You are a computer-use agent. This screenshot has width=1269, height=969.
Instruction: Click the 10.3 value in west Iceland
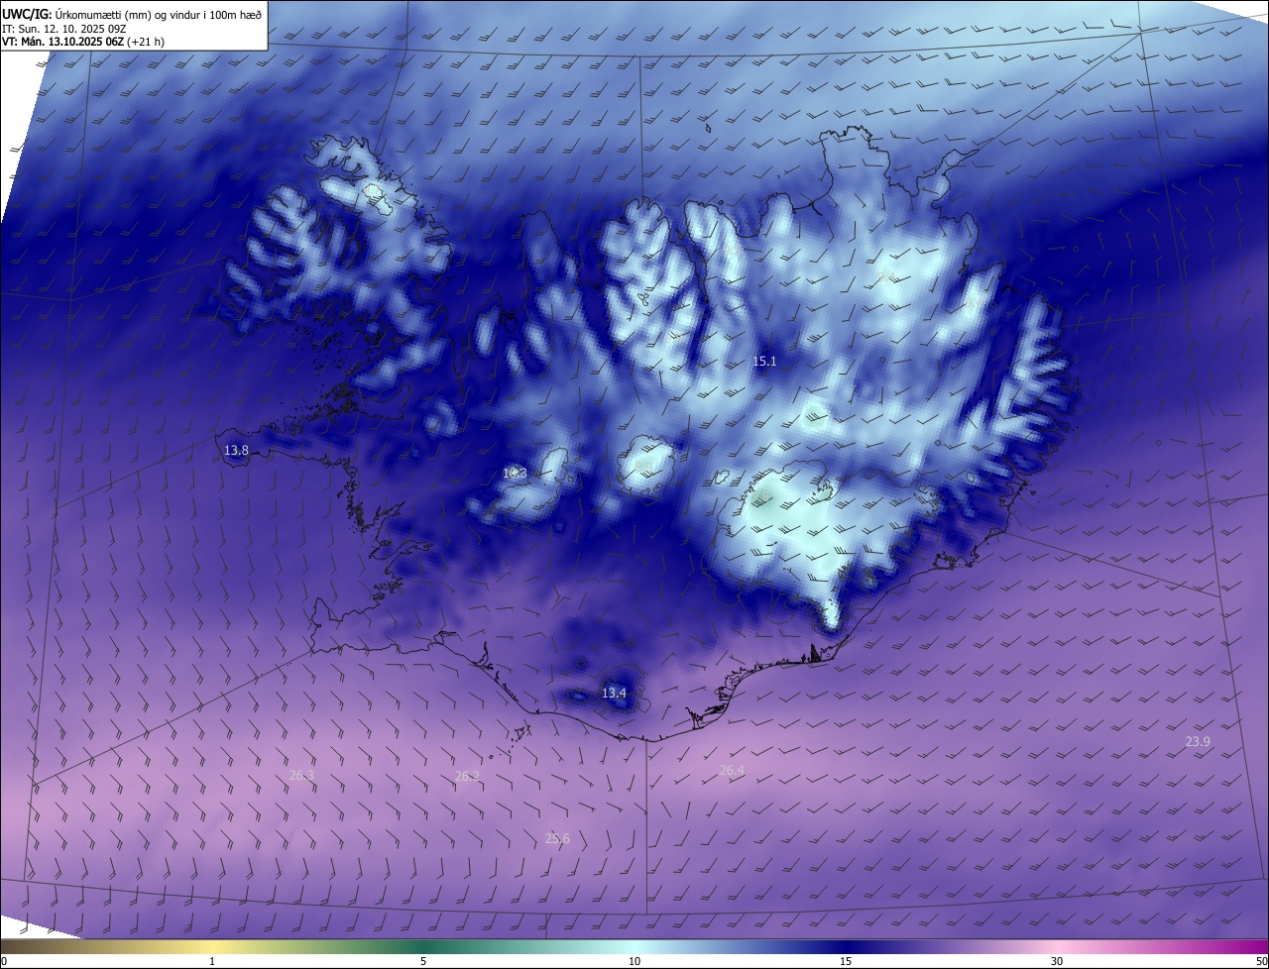click(x=515, y=474)
